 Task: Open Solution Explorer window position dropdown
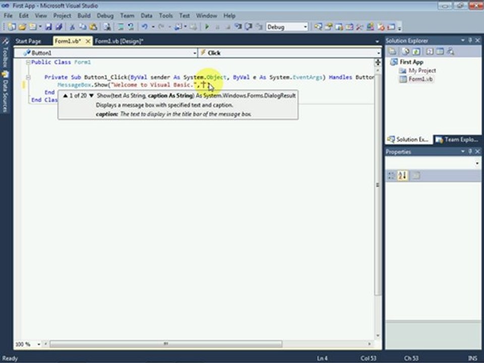(463, 40)
